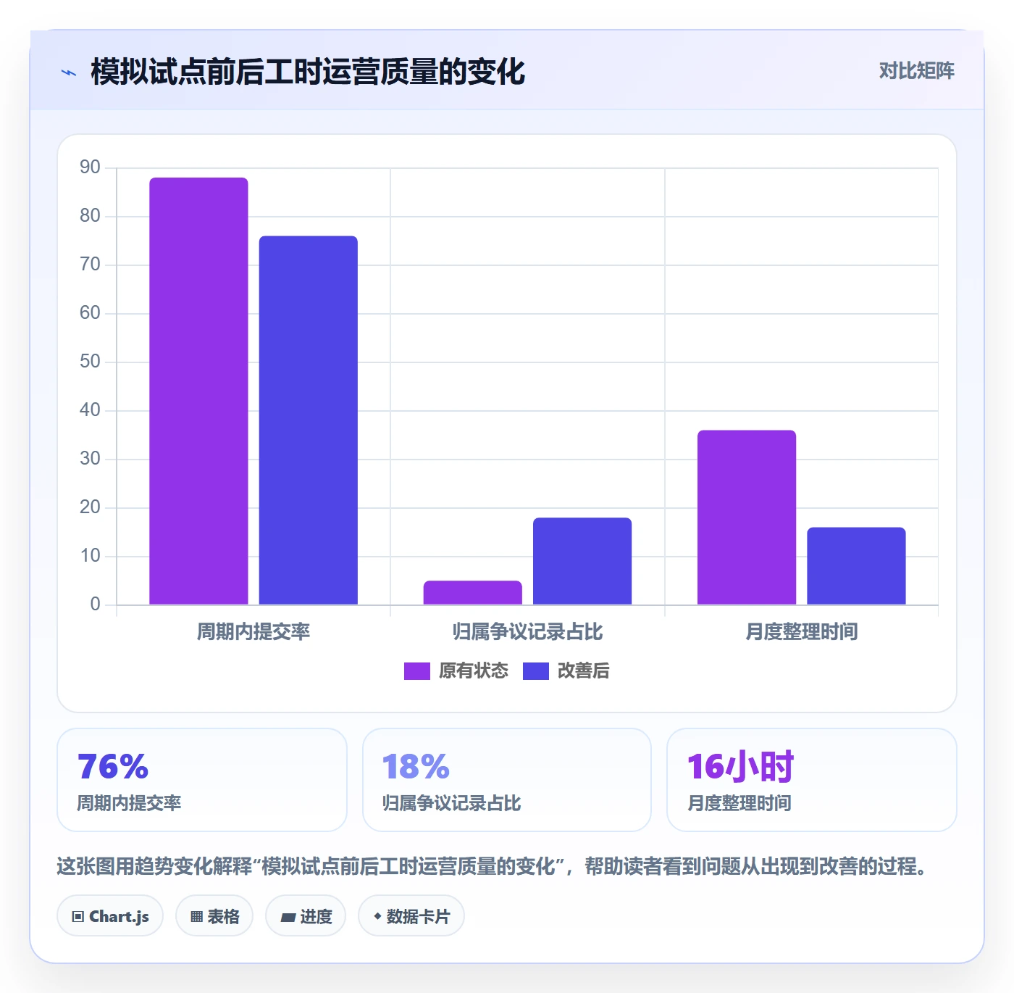This screenshot has width=1014, height=993.
Task: Click the bar icon in the 进度 tag
Action: 288,917
